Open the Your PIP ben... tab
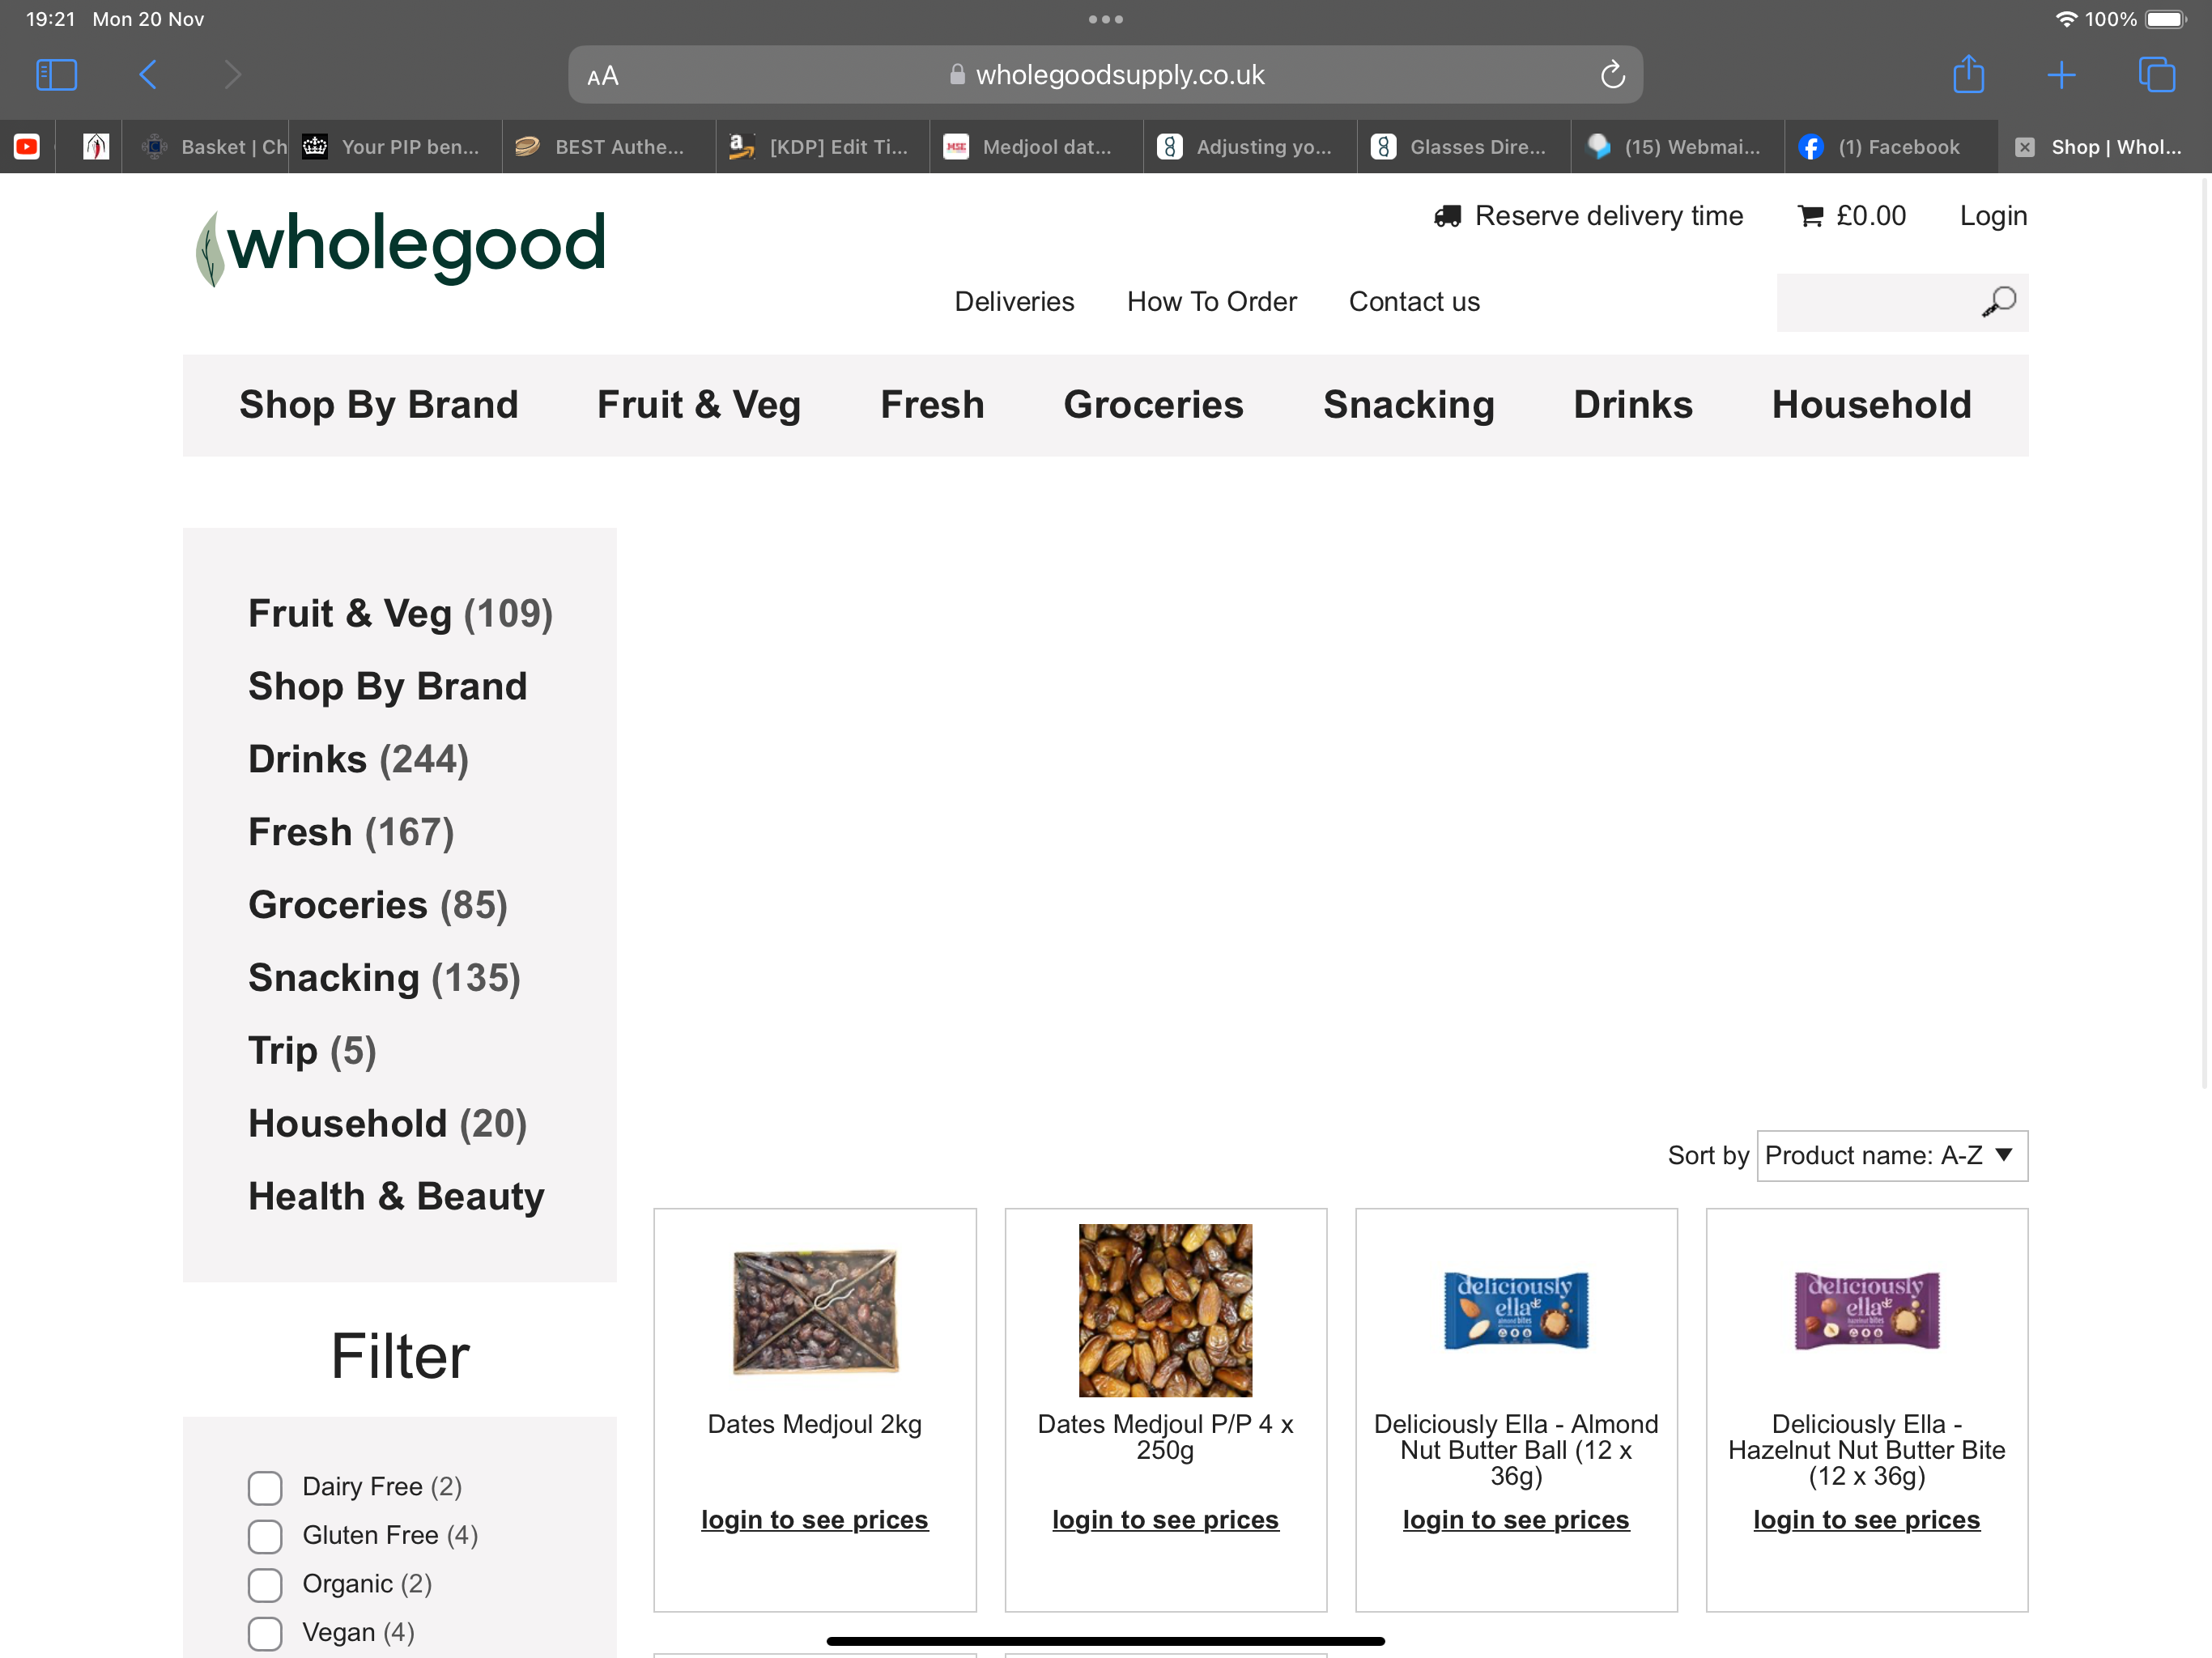 (x=395, y=147)
